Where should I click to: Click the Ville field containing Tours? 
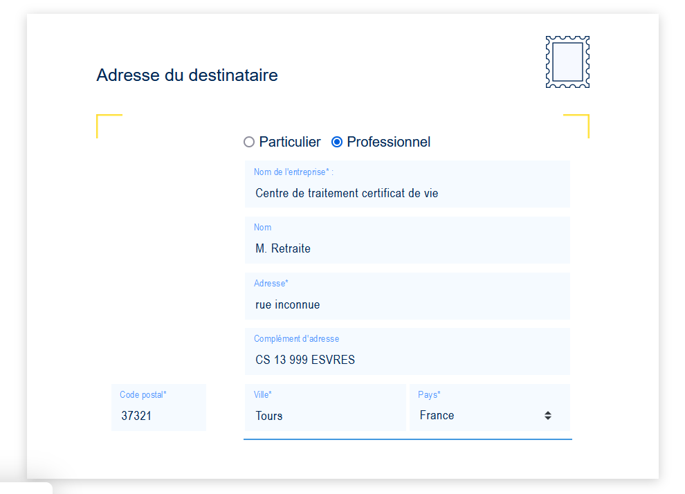click(325, 408)
